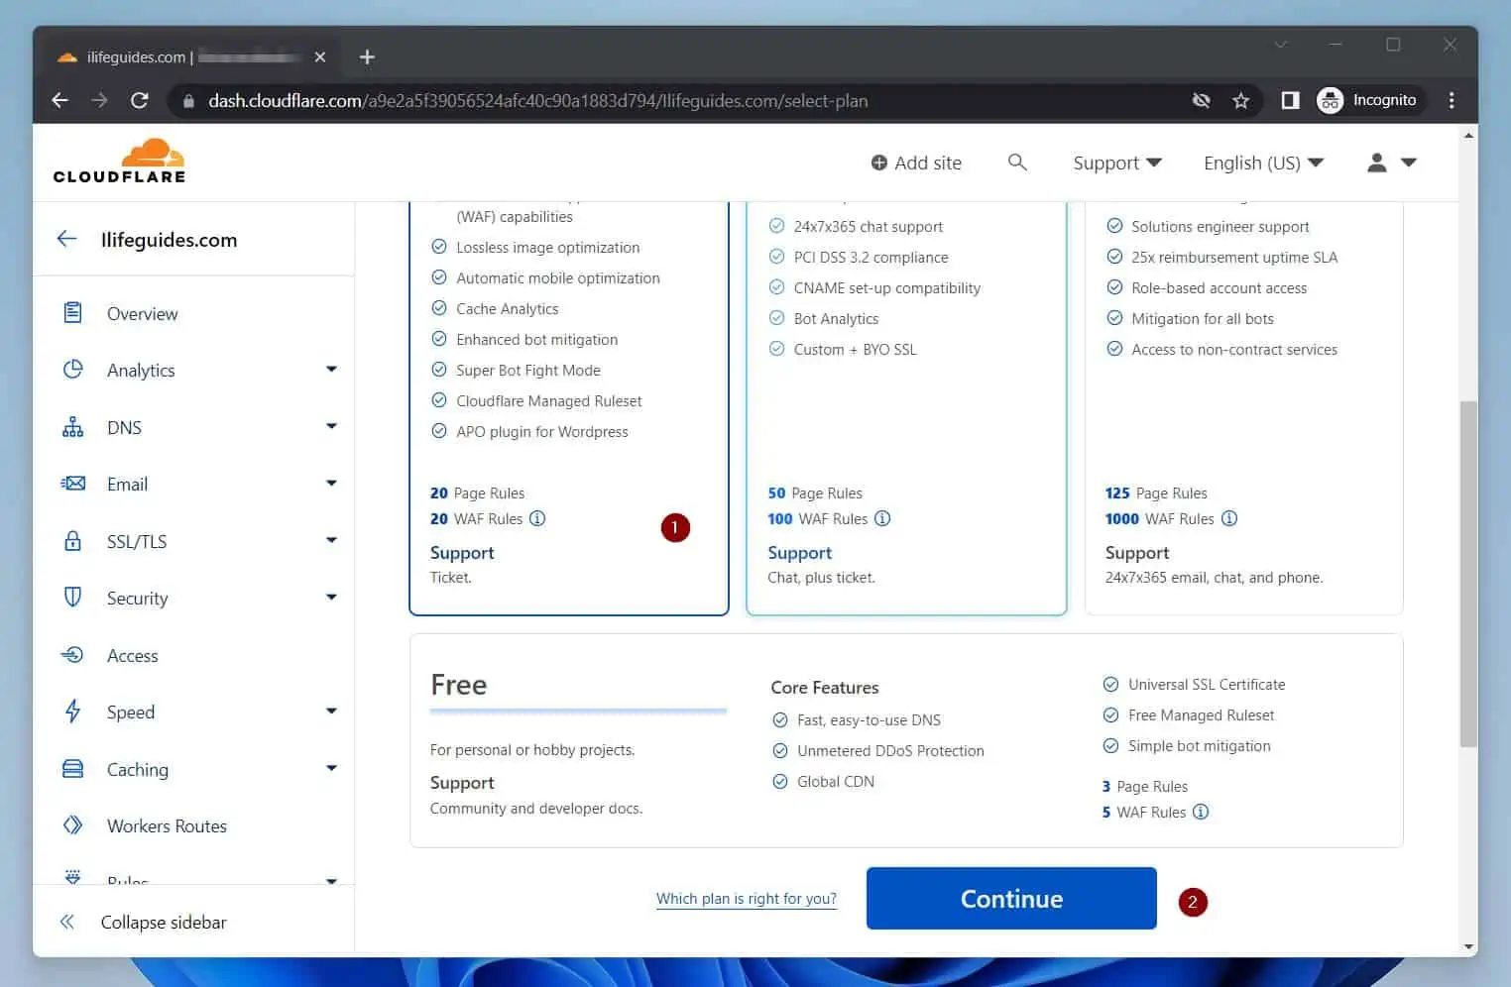Open 'Which plan is right for you?' link
Image resolution: width=1511 pixels, height=987 pixels.
click(747, 898)
